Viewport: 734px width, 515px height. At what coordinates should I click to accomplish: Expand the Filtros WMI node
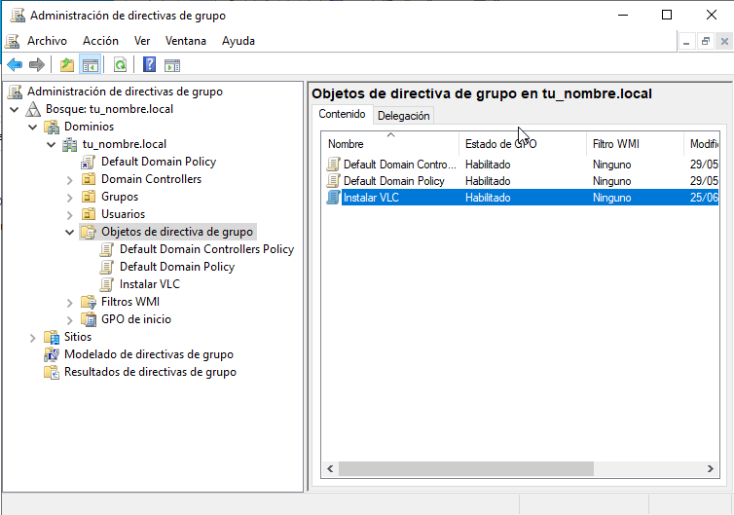click(x=70, y=303)
